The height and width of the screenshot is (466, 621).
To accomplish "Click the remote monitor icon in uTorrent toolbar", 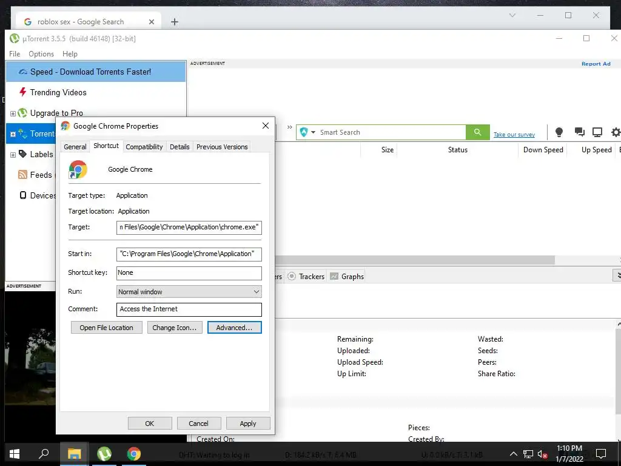I will [597, 132].
